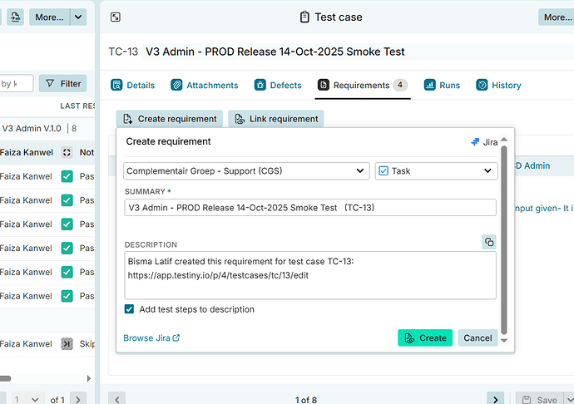
Task: Switch to the Defects tab
Action: tap(279, 85)
